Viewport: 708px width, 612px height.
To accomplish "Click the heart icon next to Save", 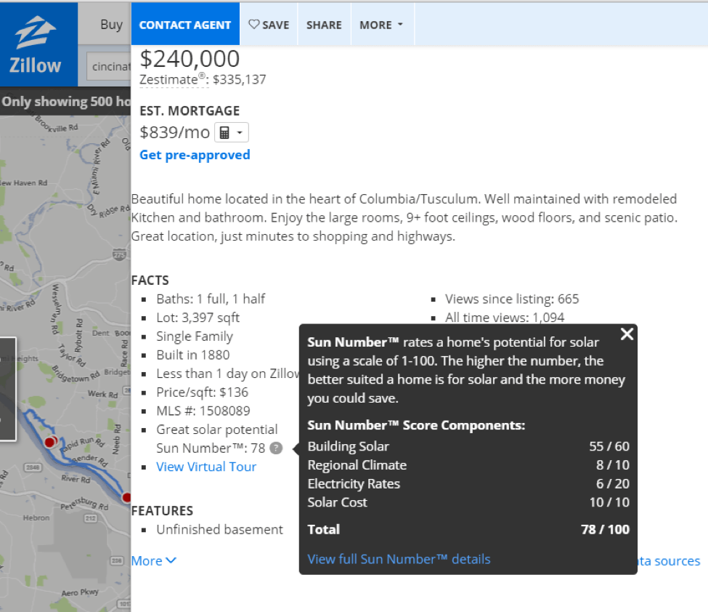I will pyautogui.click(x=253, y=25).
